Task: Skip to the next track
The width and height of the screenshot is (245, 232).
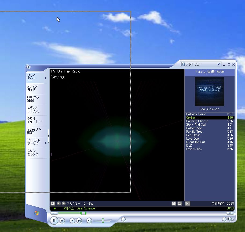Action: [79, 220]
